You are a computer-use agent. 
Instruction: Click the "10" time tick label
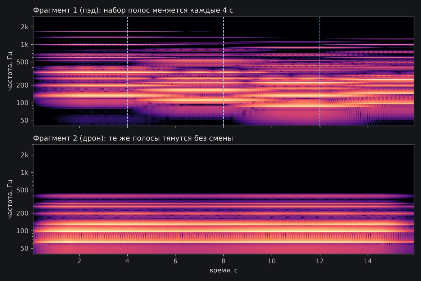tap(272, 261)
